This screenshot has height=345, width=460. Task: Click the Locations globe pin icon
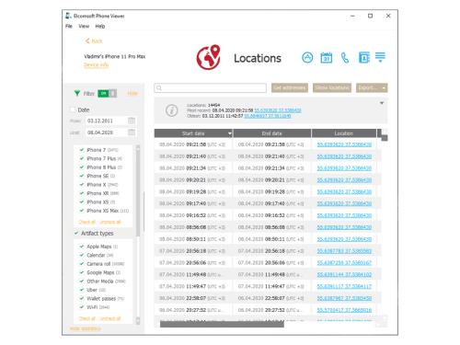209,57
